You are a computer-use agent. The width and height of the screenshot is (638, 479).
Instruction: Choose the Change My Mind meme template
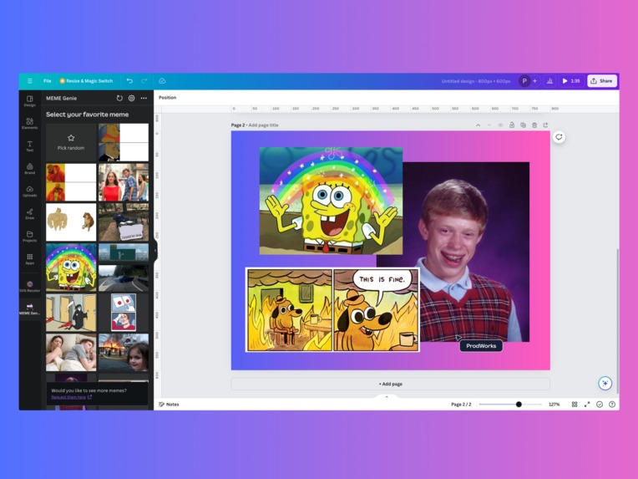pyautogui.click(x=124, y=222)
